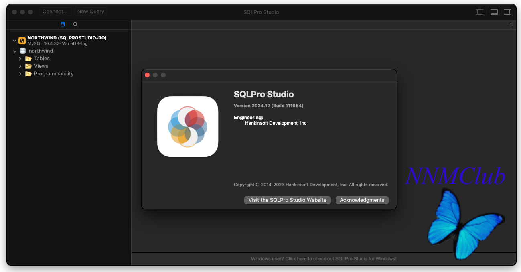Select the database navigator icon in the sidebar
The width and height of the screenshot is (521, 272).
pyautogui.click(x=63, y=24)
